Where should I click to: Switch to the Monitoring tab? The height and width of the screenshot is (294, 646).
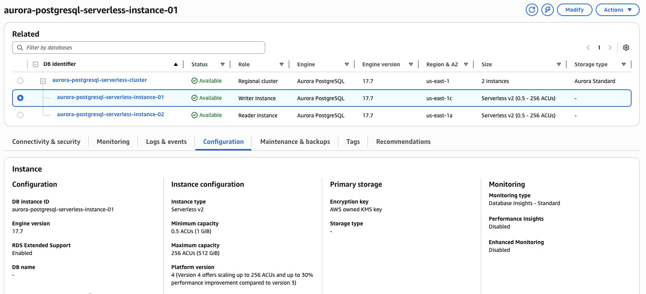click(x=113, y=142)
